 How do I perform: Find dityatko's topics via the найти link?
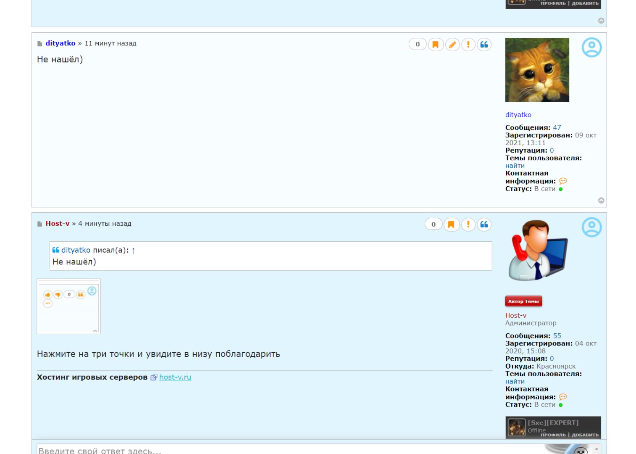pyautogui.click(x=515, y=166)
